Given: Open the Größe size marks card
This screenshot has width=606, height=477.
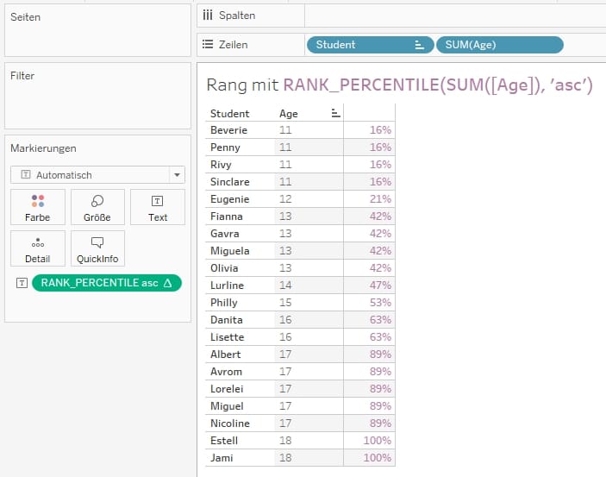Looking at the screenshot, I should (97, 207).
